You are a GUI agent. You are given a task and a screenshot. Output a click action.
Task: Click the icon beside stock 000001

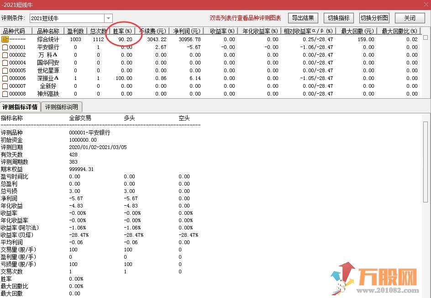(5, 48)
